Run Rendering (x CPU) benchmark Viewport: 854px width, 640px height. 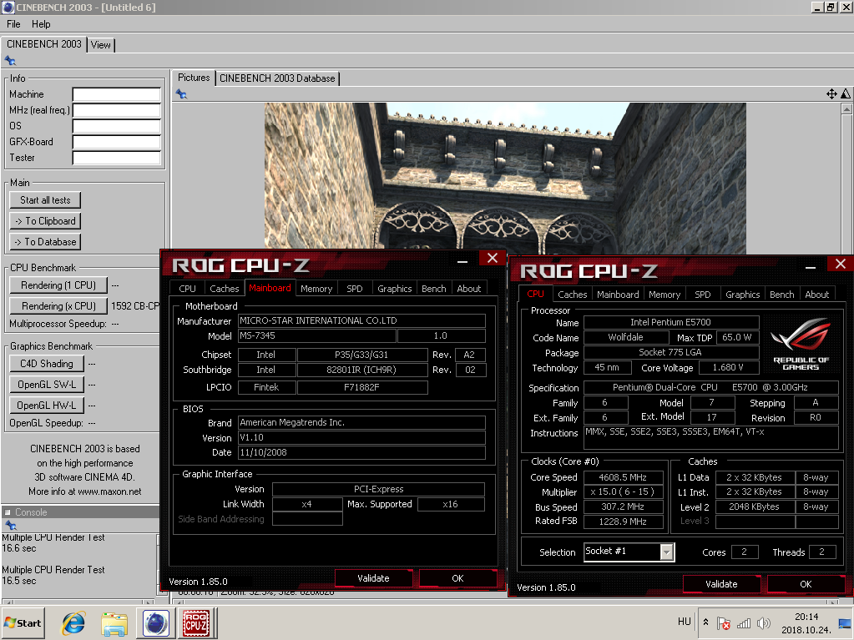click(x=58, y=306)
